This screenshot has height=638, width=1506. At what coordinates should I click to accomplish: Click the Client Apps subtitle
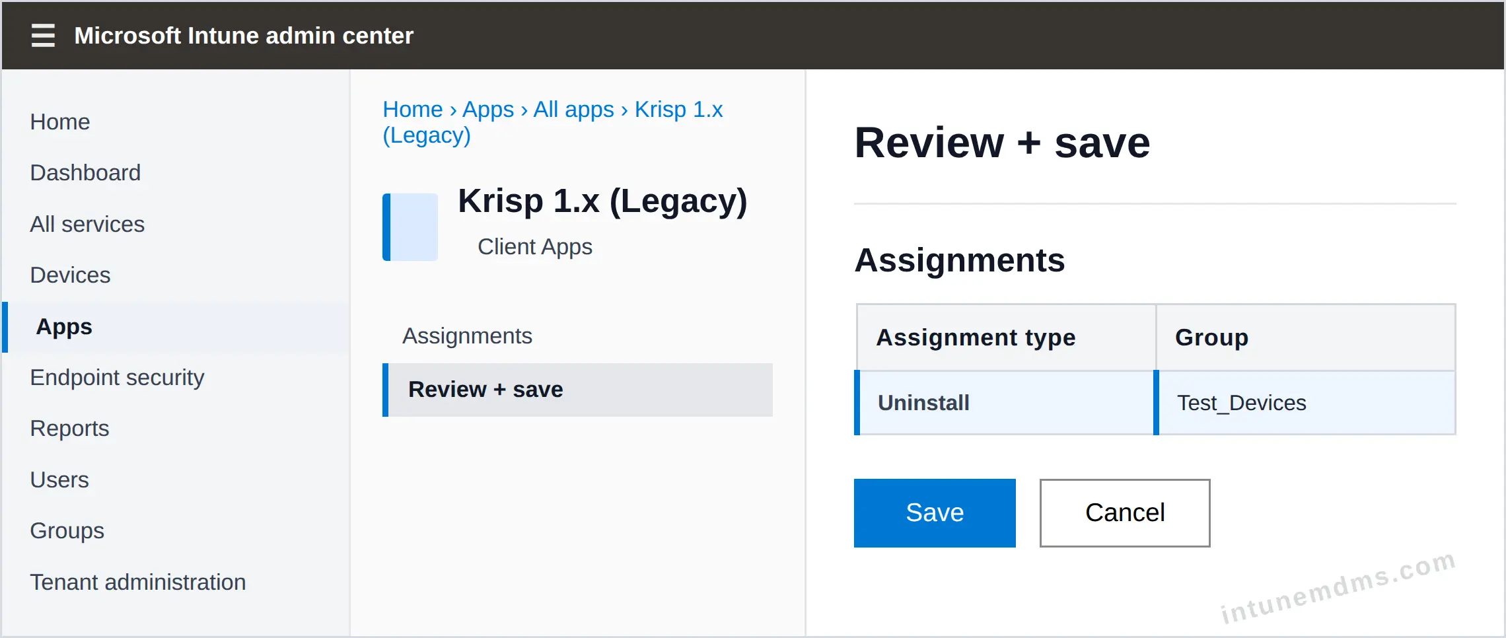coord(535,246)
